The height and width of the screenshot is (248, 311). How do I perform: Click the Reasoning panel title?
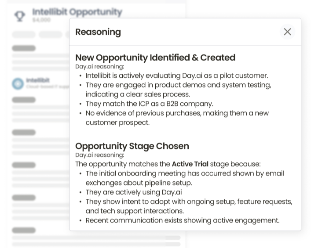coord(98,32)
